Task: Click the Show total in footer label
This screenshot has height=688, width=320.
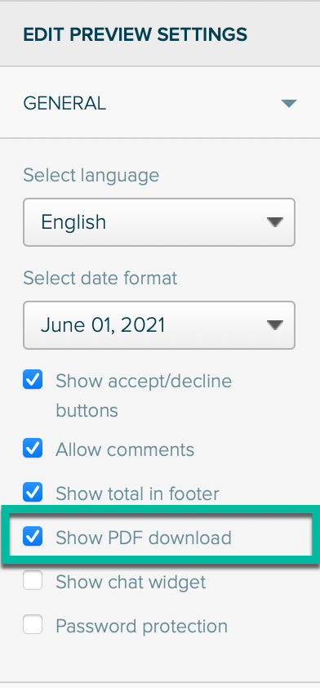Action: (137, 494)
